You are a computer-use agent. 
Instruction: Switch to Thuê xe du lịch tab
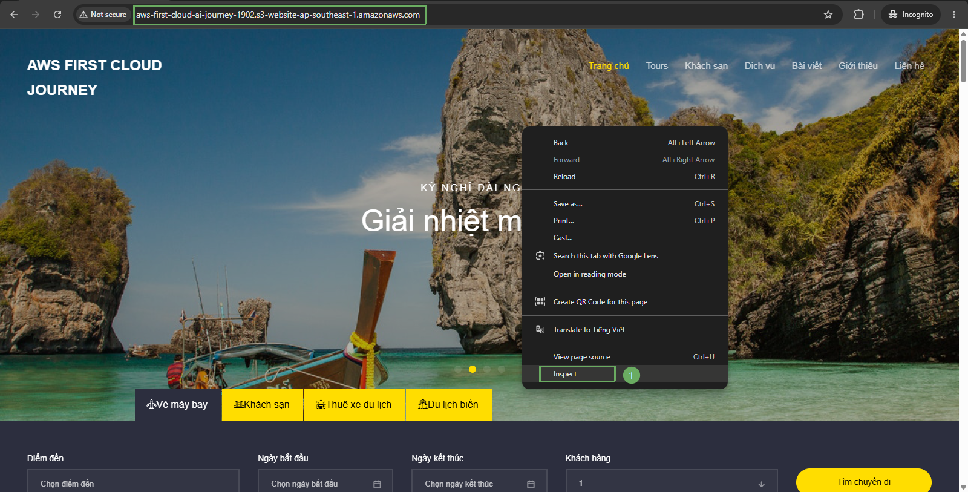click(x=354, y=404)
